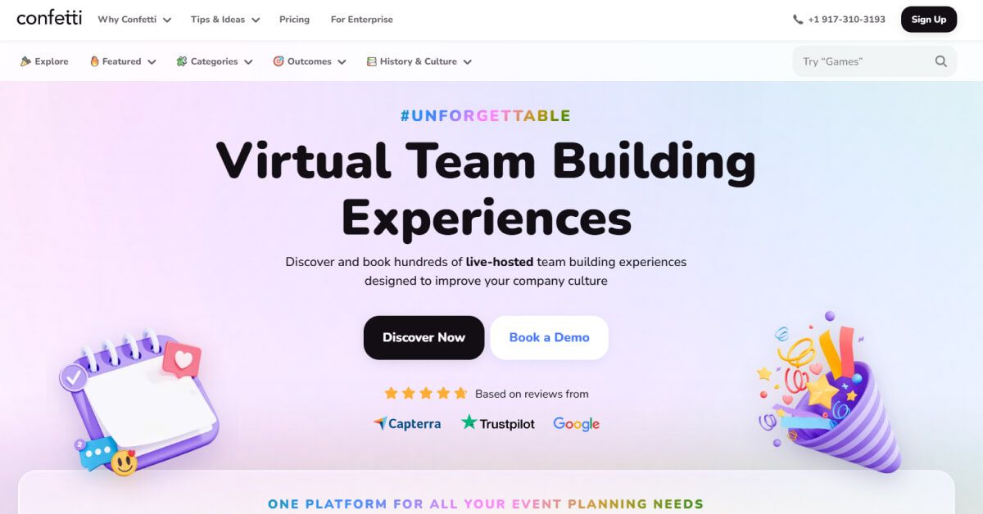
Task: Select the books icon next to History & Culture
Action: 371,61
